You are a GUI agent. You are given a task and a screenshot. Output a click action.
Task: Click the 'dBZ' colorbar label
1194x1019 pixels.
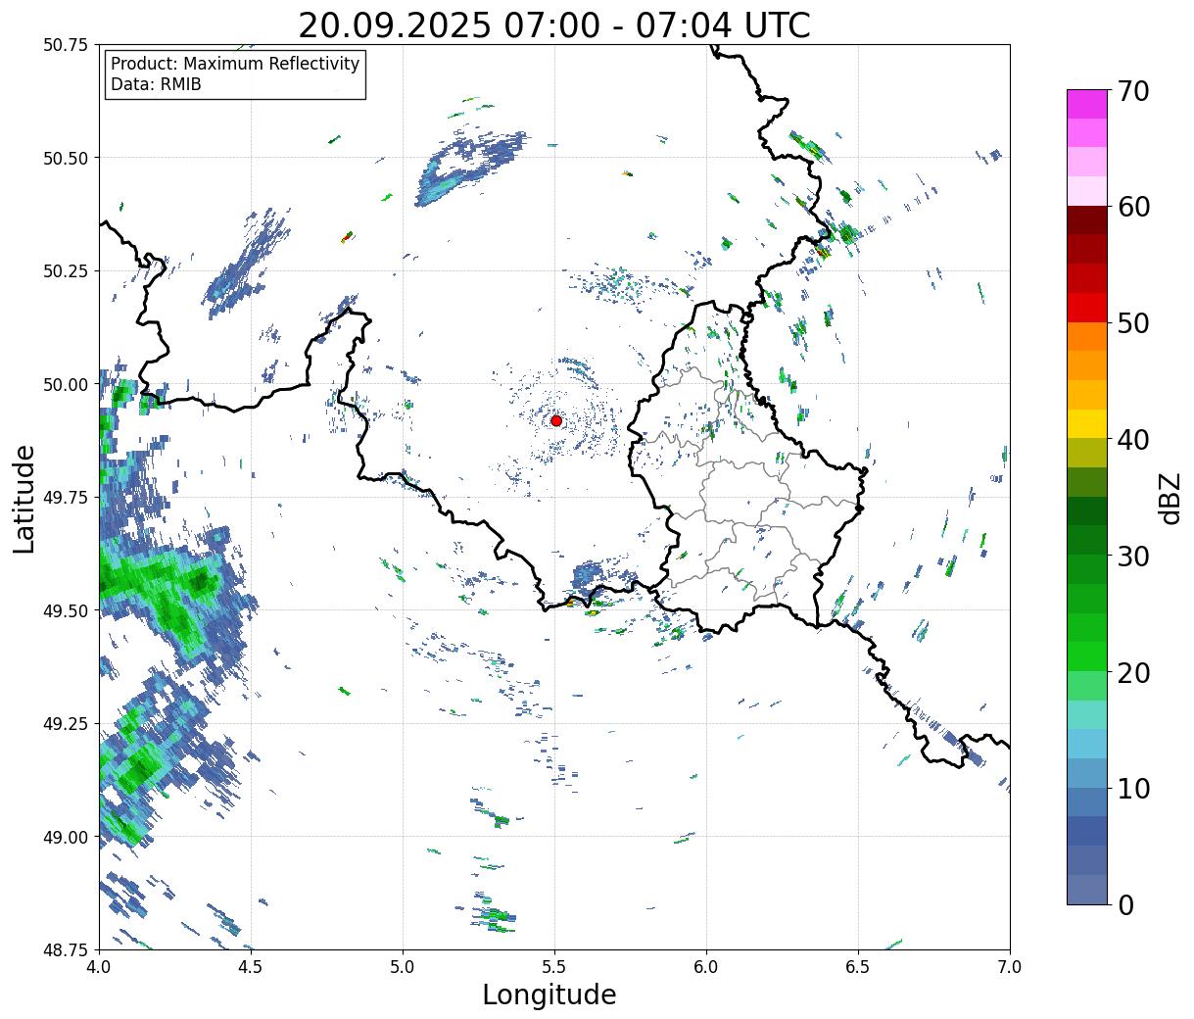click(1170, 498)
